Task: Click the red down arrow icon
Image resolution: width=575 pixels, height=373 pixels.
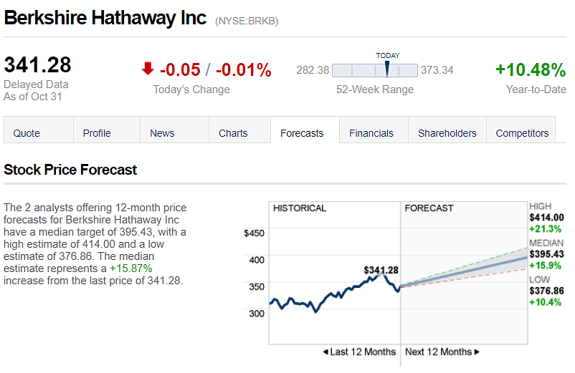Action: (148, 69)
